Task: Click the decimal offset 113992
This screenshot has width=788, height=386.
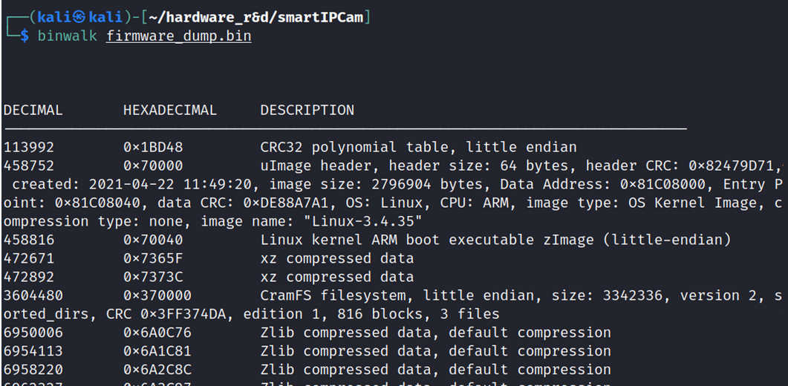Action: (28, 147)
